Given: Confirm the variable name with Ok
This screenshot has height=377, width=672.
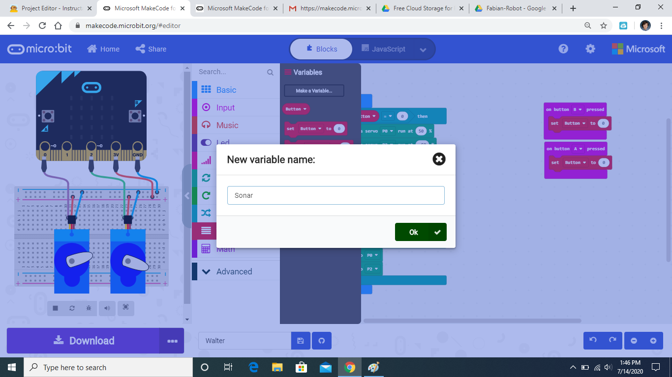Looking at the screenshot, I should pos(421,232).
